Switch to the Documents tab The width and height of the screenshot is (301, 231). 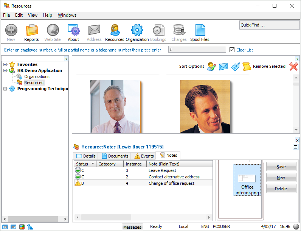(x=115, y=156)
